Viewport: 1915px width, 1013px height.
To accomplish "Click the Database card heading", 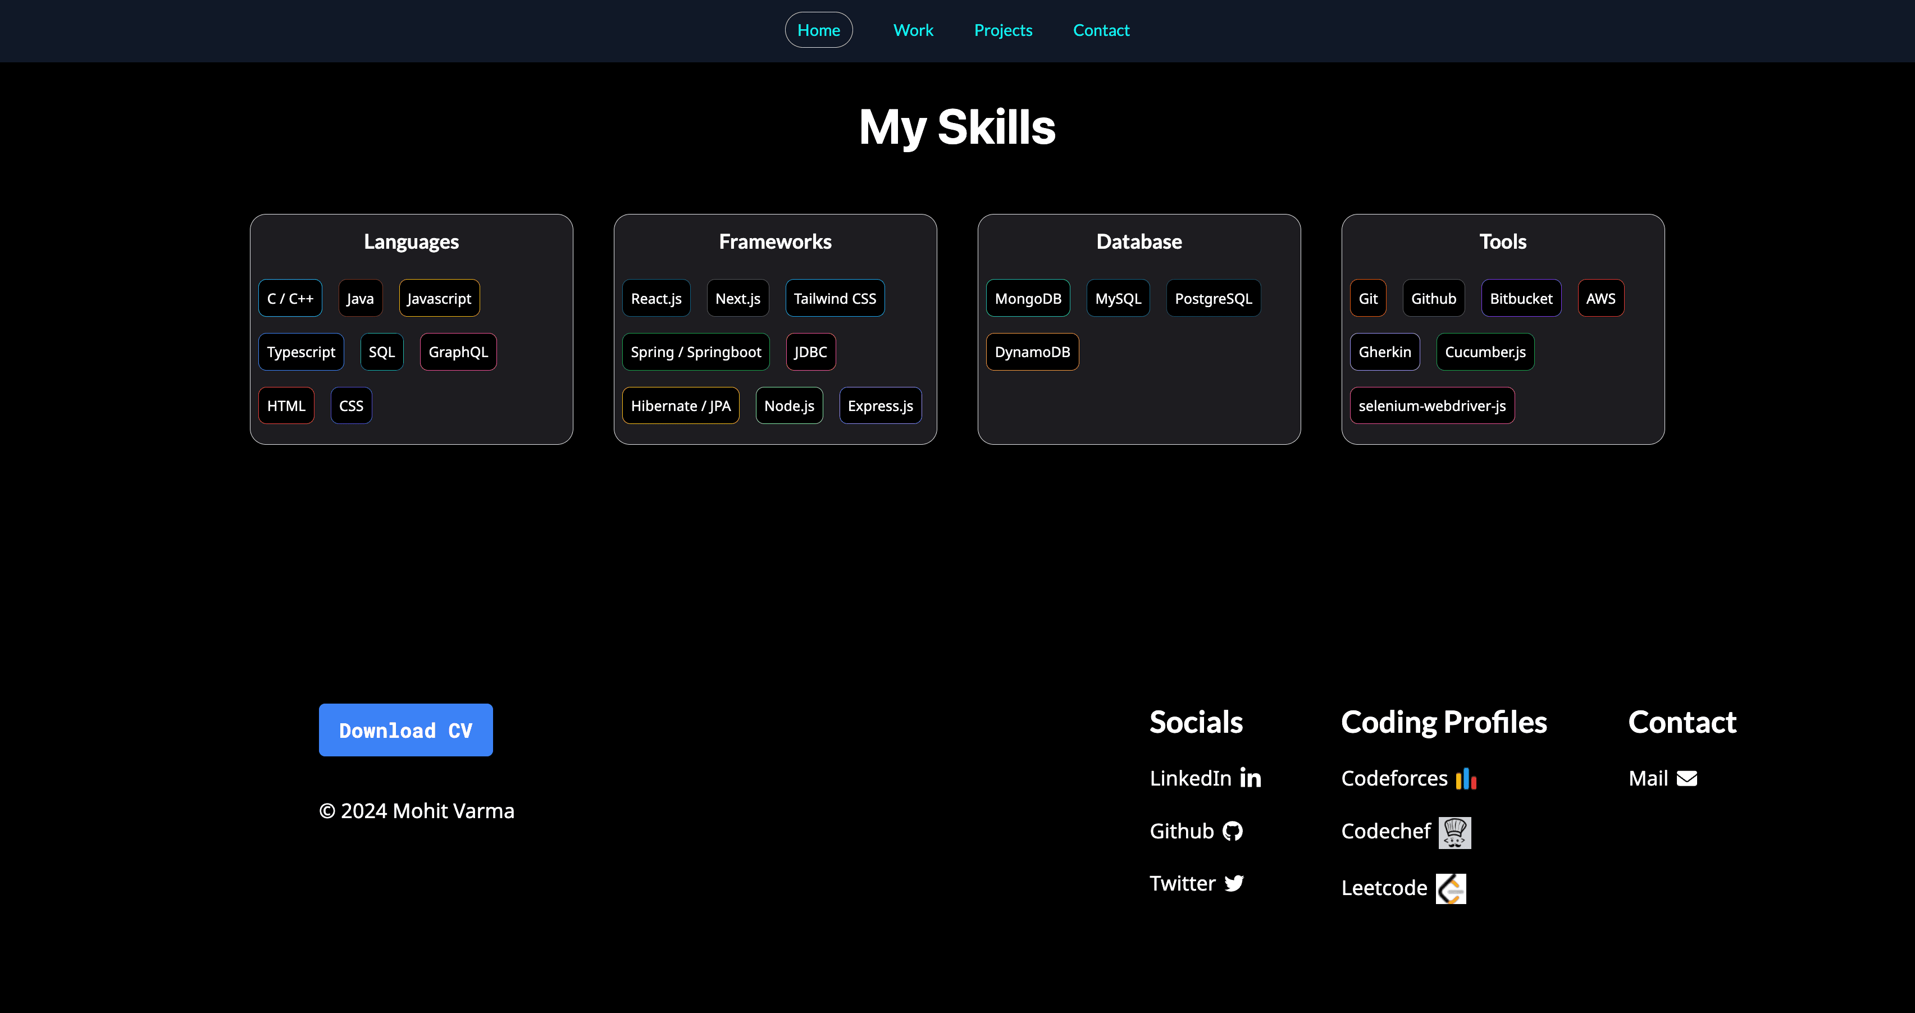I will tap(1139, 241).
